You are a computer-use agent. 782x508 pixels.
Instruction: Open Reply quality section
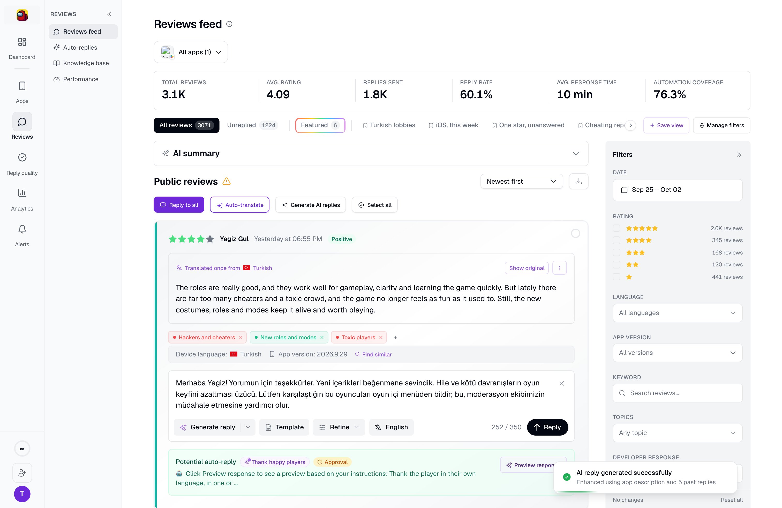tap(22, 164)
